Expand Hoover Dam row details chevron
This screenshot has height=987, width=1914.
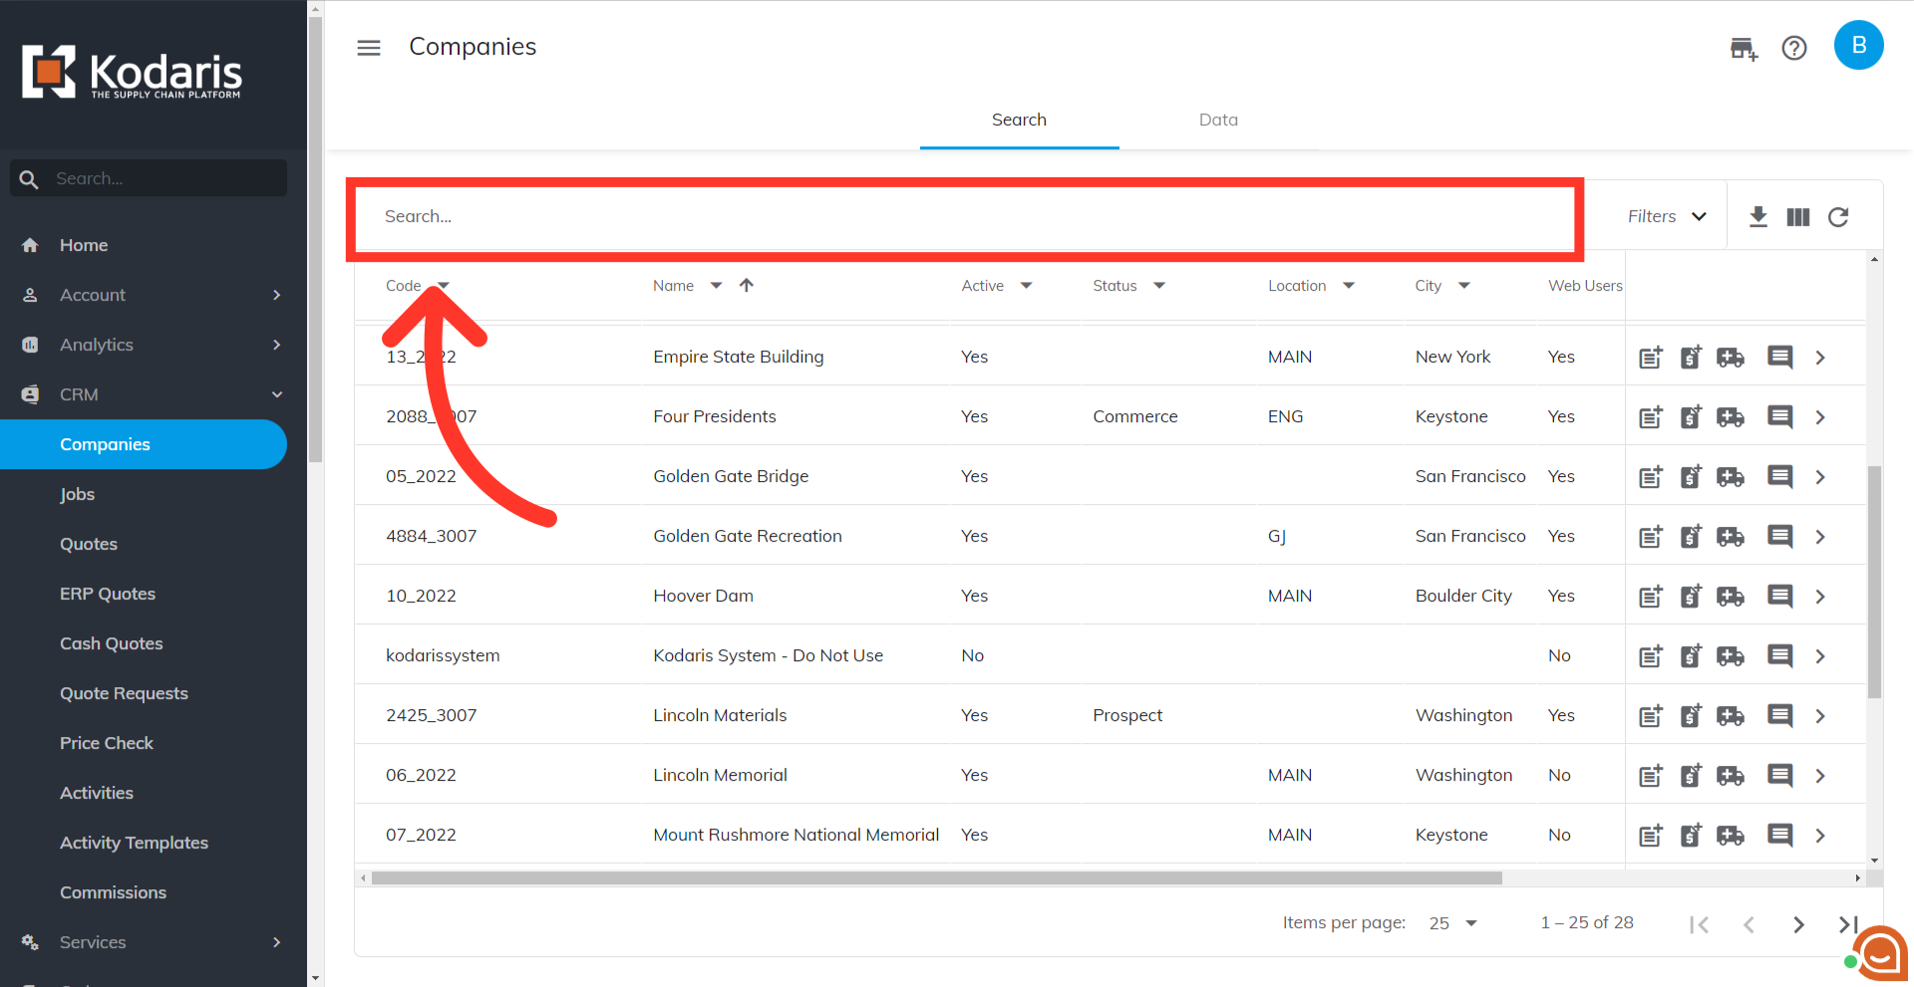click(1820, 597)
